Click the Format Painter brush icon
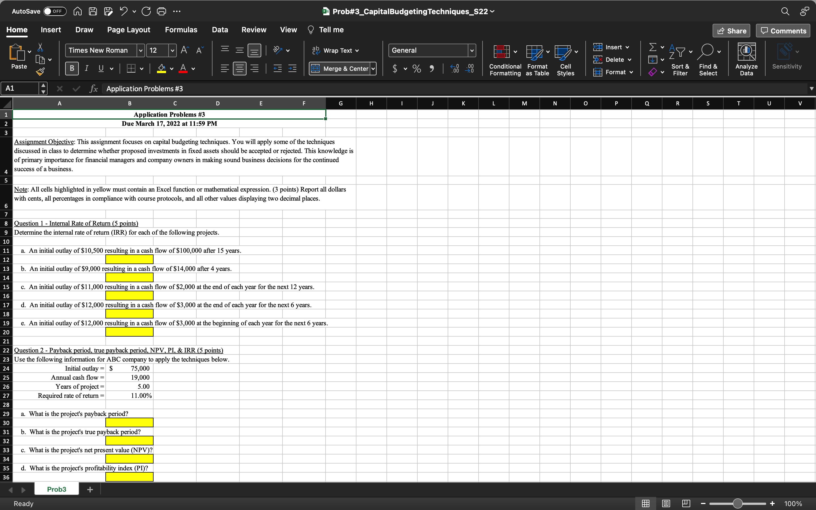The width and height of the screenshot is (816, 510). [x=41, y=71]
